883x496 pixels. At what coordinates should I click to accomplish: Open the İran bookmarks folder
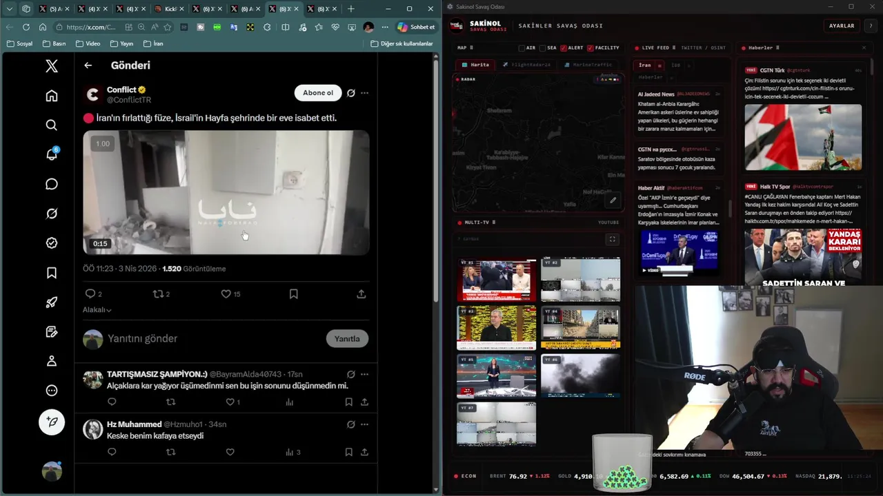153,43
